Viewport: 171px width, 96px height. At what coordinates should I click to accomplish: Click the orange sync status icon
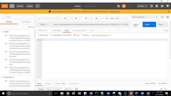pos(124,6)
